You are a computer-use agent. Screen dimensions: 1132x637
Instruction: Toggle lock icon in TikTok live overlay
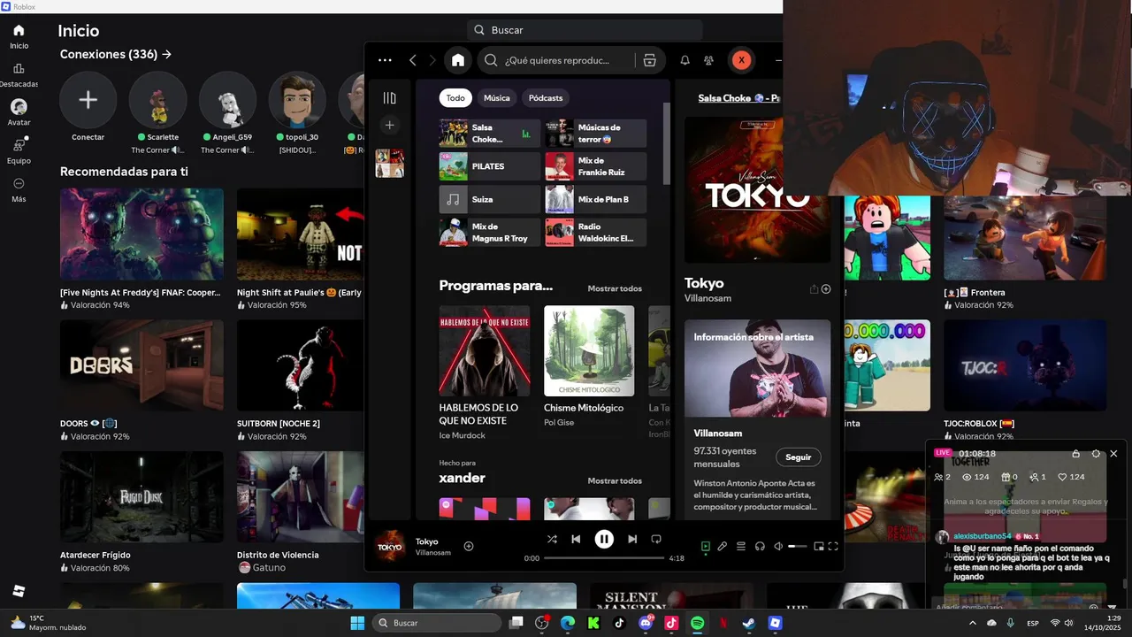click(x=1075, y=453)
